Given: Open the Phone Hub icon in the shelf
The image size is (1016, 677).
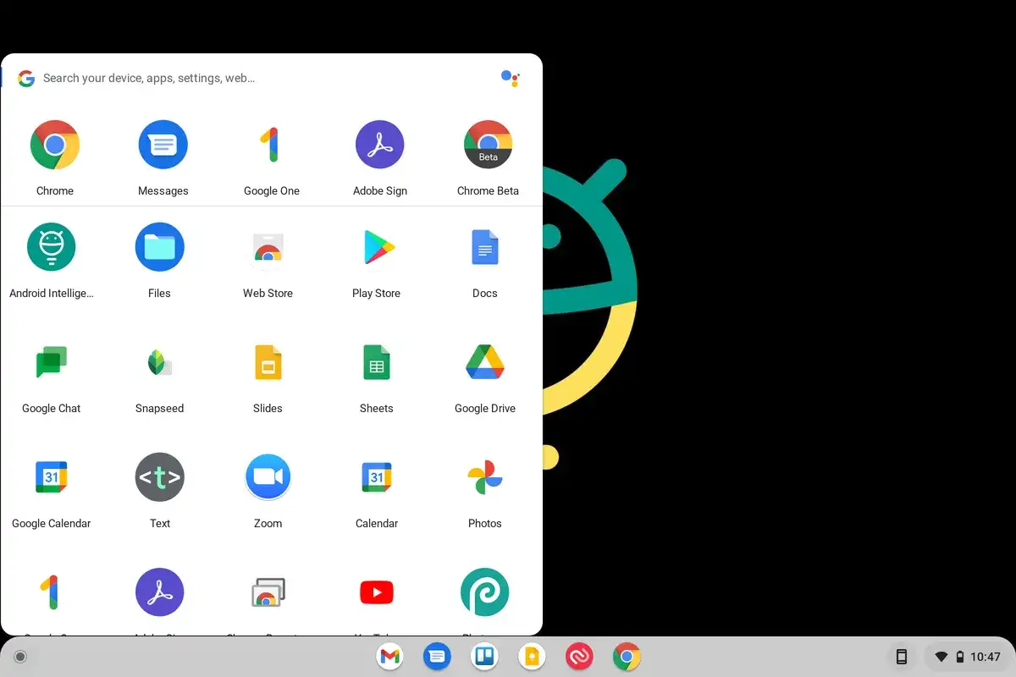Looking at the screenshot, I should tap(902, 657).
